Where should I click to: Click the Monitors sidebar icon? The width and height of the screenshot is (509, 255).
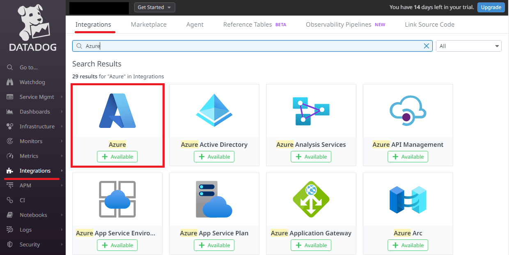tap(10, 141)
